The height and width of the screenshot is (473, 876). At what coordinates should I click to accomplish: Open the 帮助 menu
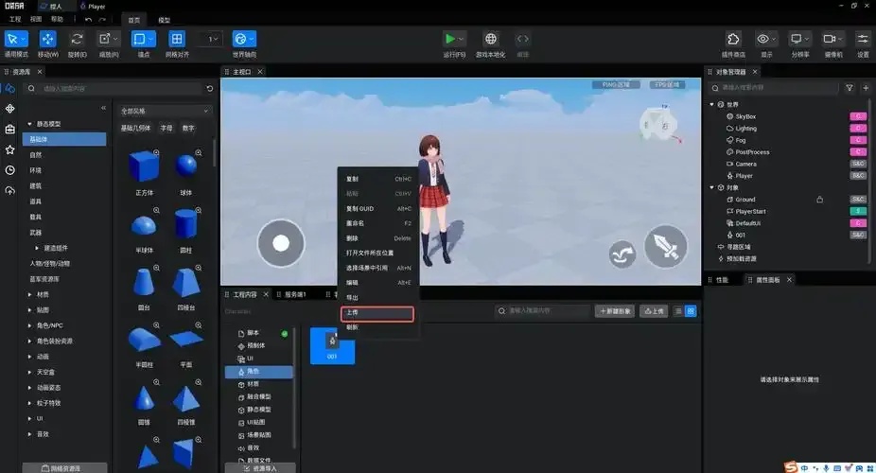point(57,19)
